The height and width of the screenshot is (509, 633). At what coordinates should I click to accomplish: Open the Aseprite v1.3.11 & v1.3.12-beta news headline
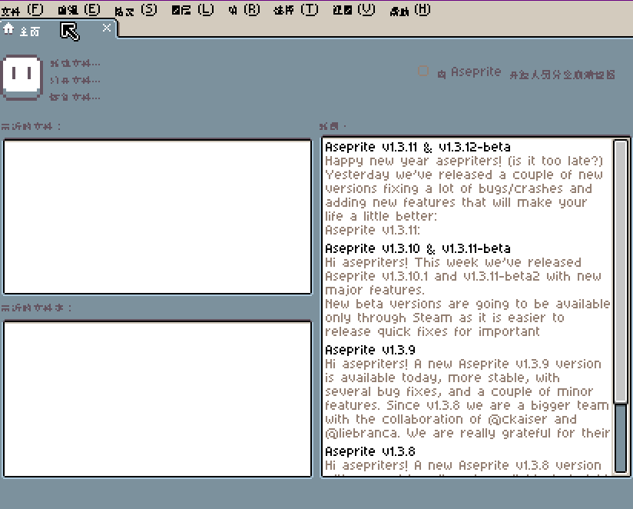pos(418,147)
